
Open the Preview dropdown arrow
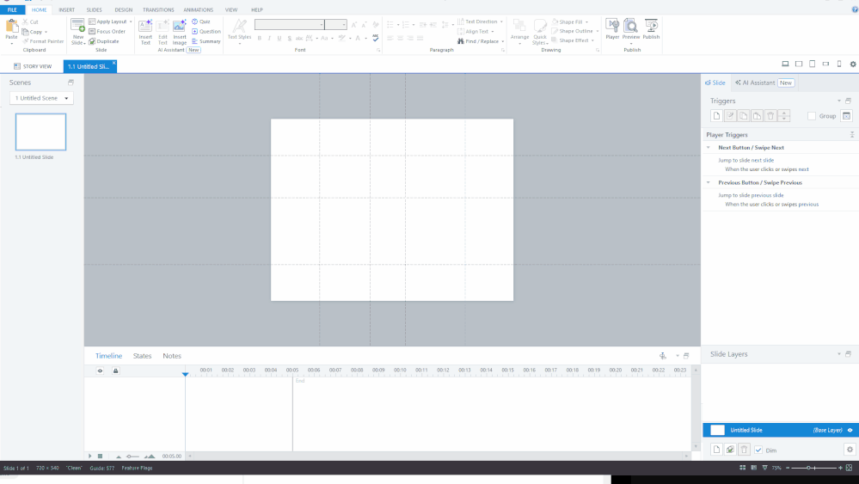(631, 43)
